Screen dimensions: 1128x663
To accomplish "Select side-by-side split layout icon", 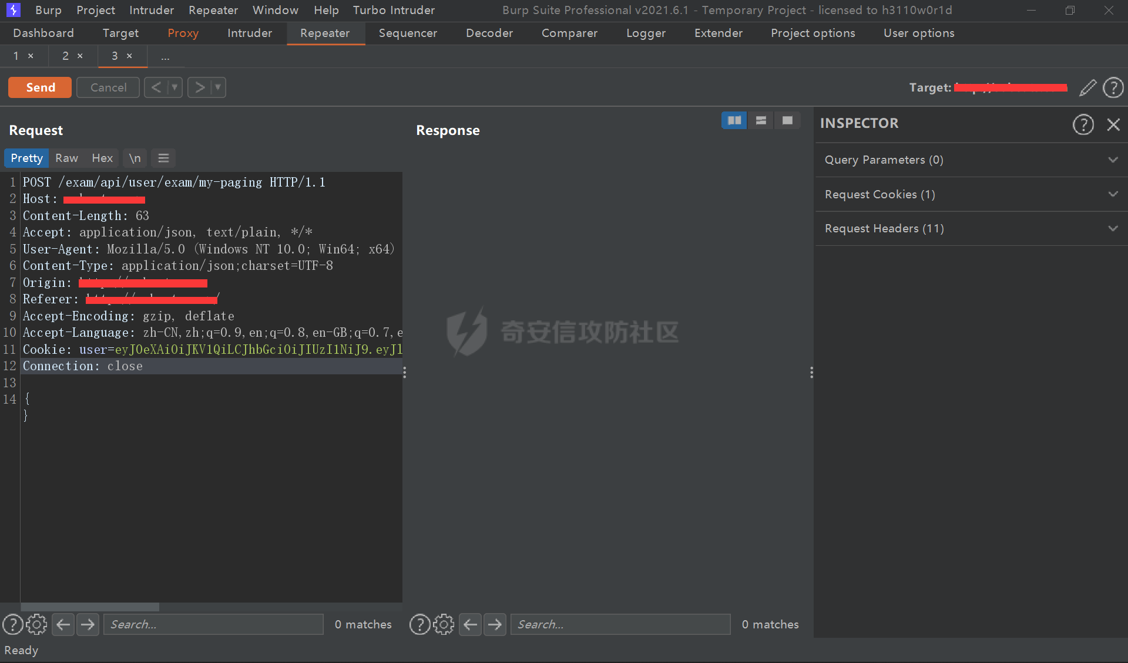I will pyautogui.click(x=734, y=120).
